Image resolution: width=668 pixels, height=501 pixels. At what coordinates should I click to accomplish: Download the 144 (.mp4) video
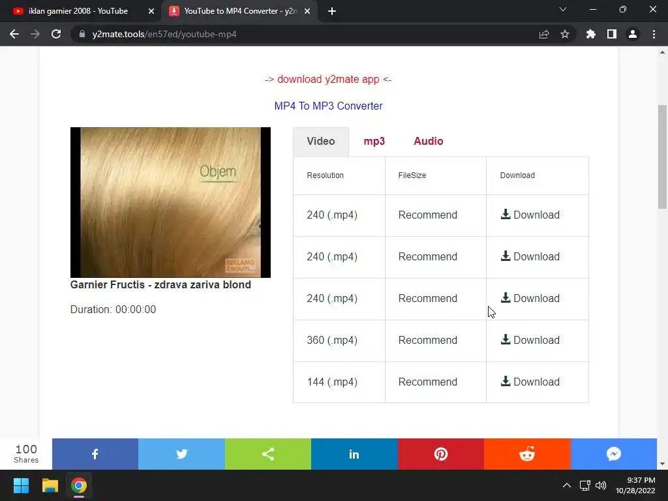pos(530,382)
